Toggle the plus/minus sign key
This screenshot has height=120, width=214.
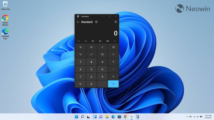point(80,84)
